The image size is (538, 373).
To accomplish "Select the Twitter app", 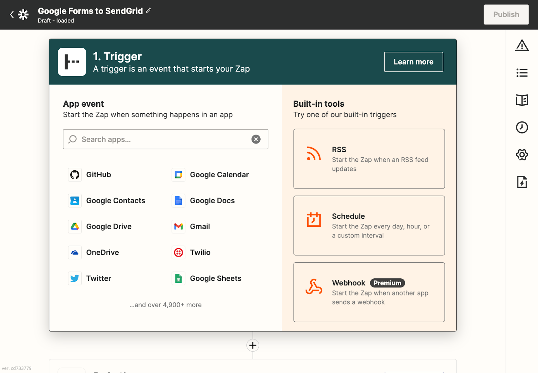I will click(x=90, y=278).
